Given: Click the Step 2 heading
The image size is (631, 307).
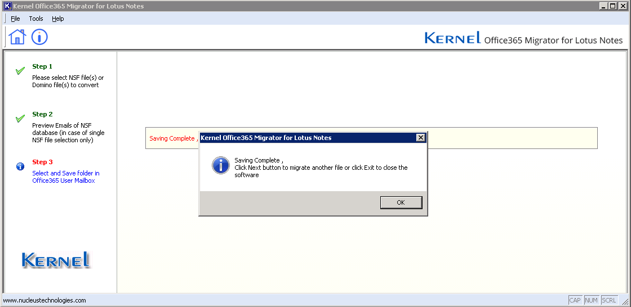Looking at the screenshot, I should [x=42, y=114].
